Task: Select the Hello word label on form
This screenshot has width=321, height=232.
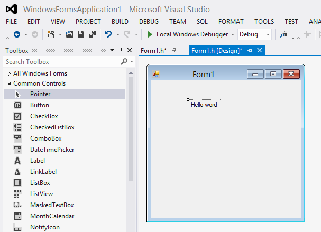Action: [204, 105]
